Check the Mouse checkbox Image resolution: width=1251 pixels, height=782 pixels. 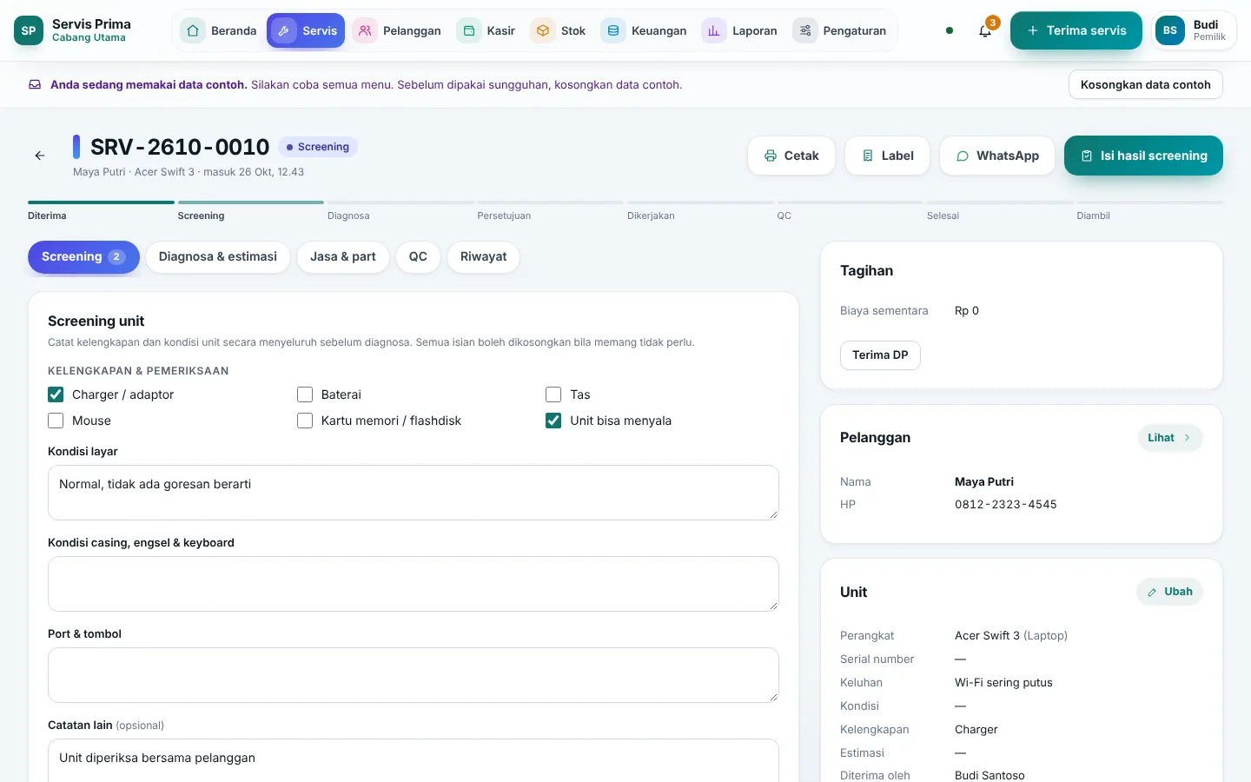tap(56, 421)
